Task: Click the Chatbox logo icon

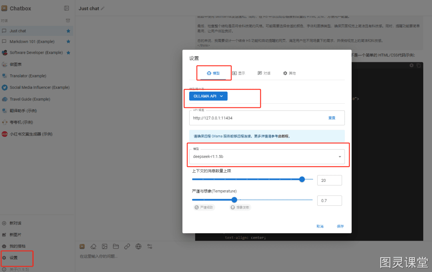Action: click(x=4, y=8)
